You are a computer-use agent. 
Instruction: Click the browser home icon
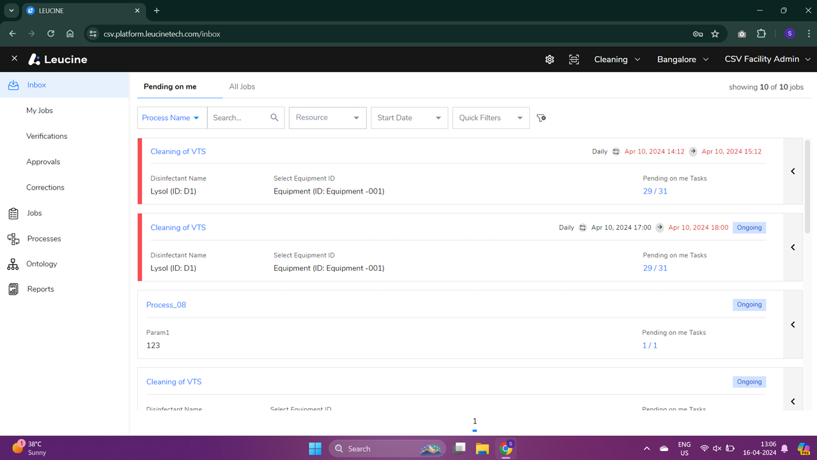(70, 34)
